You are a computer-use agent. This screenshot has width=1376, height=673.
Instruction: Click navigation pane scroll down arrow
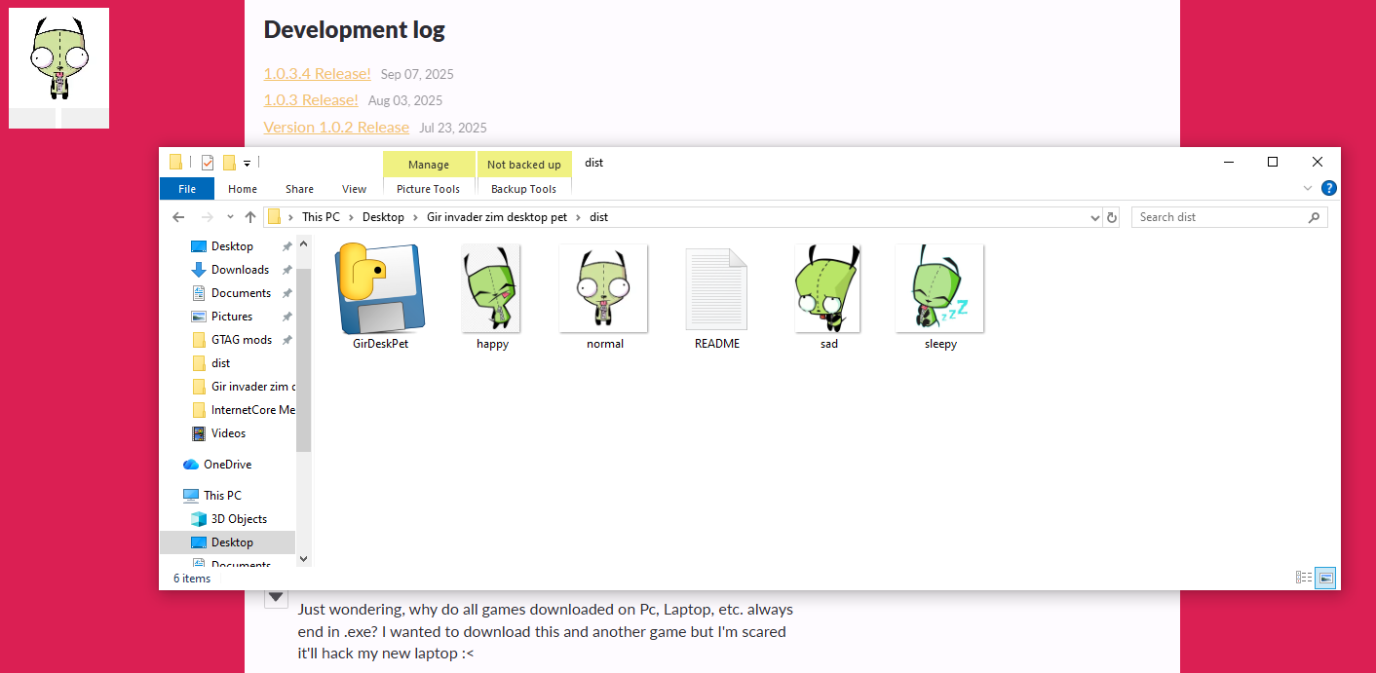303,559
